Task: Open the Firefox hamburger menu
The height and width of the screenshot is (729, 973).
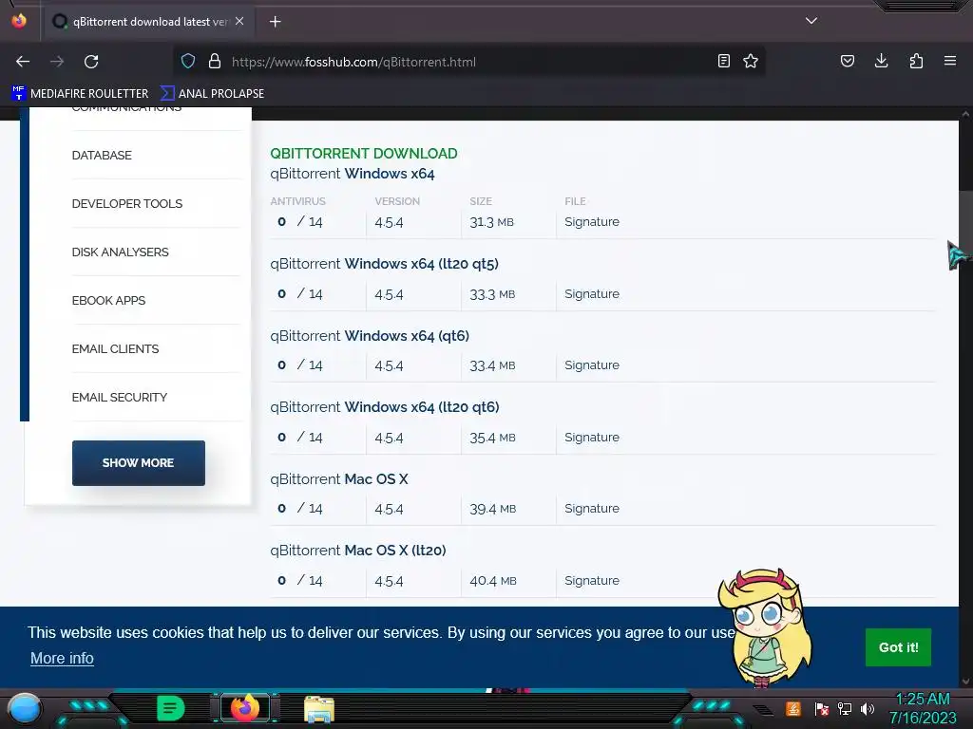Action: coord(950,61)
